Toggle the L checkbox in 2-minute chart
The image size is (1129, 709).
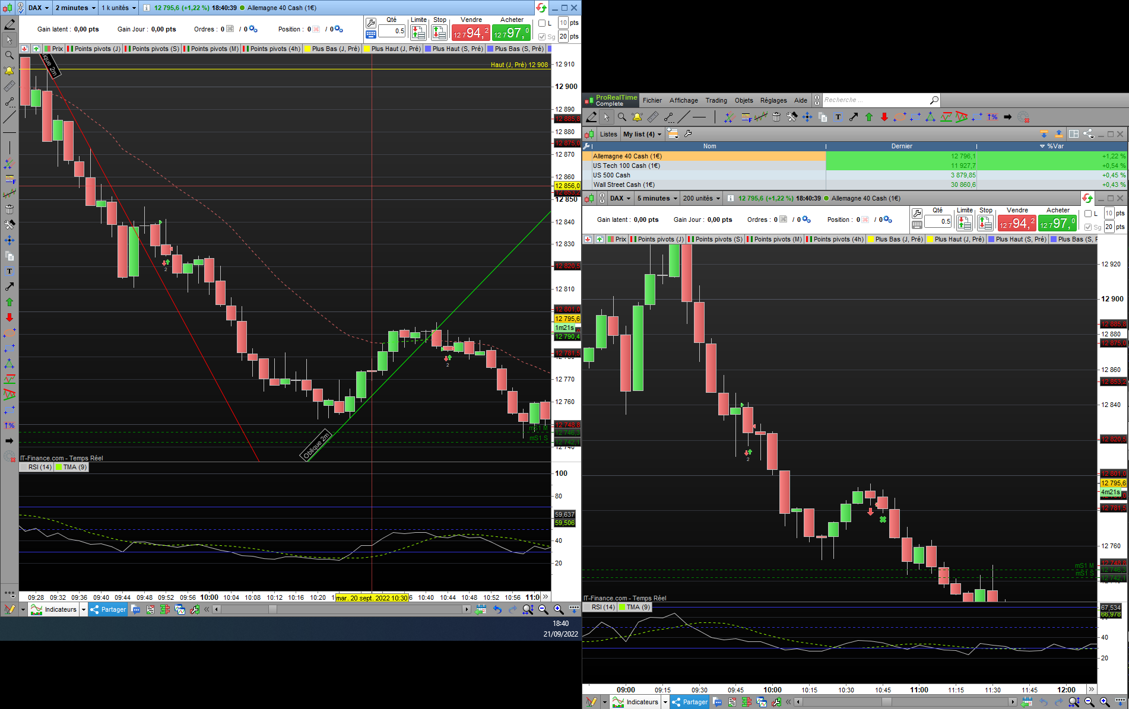[542, 23]
